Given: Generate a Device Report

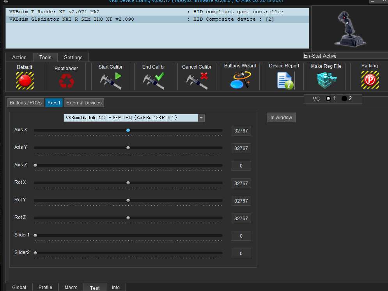Looking at the screenshot, I should [285, 80].
